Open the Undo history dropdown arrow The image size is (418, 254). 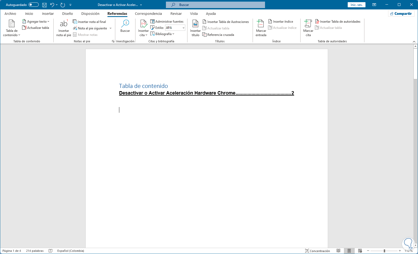57,5
